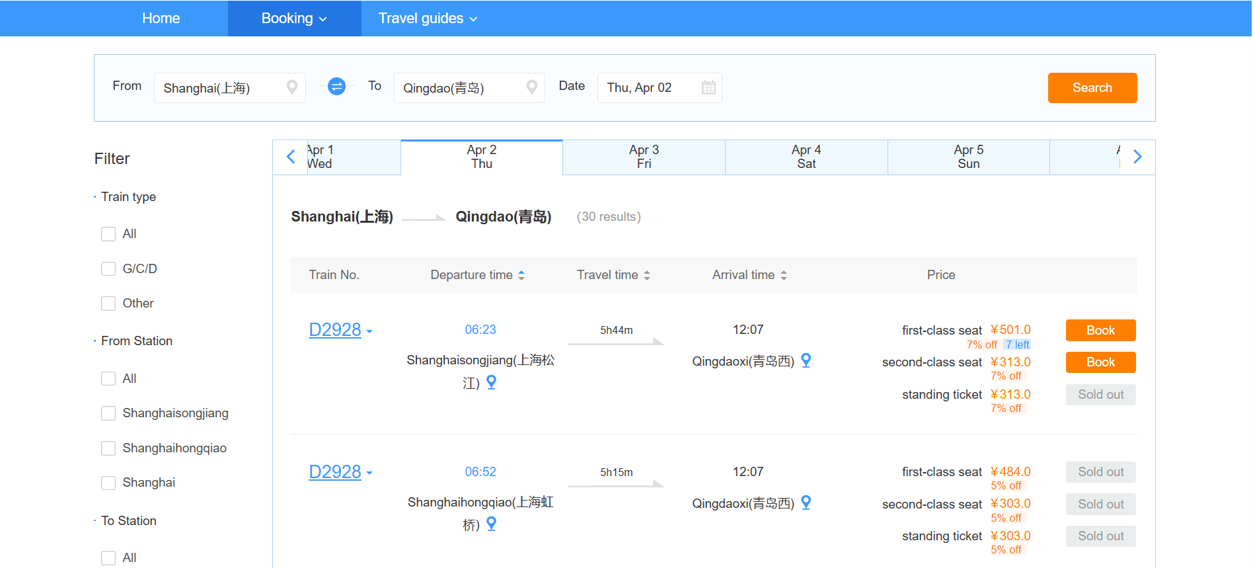Open map pin for Shanghaihongqiao departure station

pyautogui.click(x=491, y=524)
